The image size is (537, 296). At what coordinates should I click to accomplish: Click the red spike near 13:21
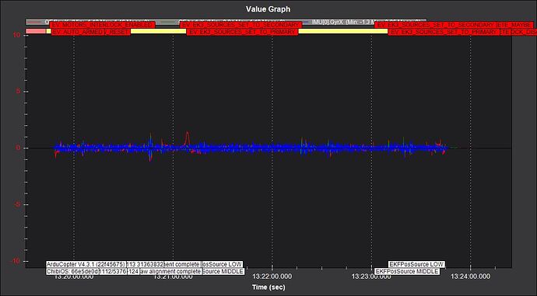click(187, 138)
